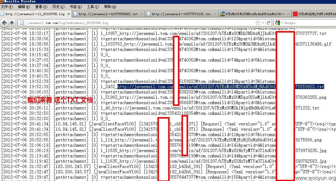
Task: Click the log line ending 580782583.jpg
Action: pos(164,161)
